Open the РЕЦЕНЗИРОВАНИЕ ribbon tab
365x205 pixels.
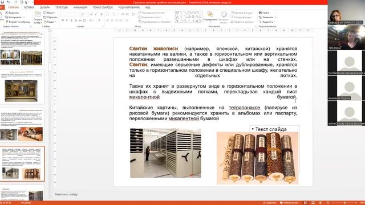[129, 7]
